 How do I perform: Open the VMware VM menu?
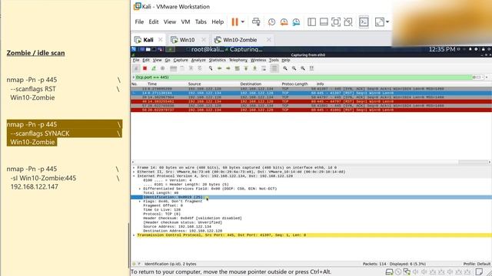[185, 22]
